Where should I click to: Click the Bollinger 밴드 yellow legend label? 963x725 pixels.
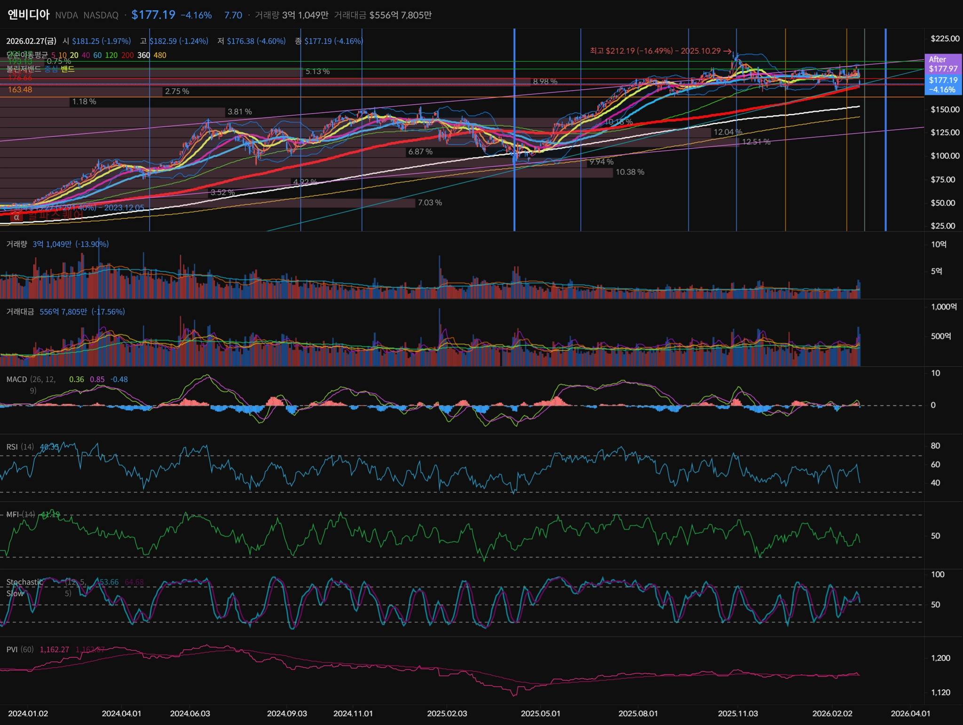tap(68, 69)
